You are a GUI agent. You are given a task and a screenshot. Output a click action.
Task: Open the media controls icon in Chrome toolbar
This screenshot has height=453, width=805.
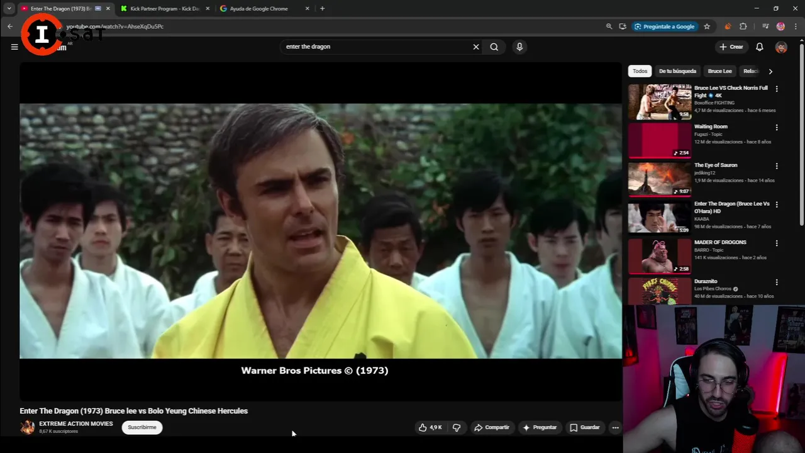click(x=765, y=26)
